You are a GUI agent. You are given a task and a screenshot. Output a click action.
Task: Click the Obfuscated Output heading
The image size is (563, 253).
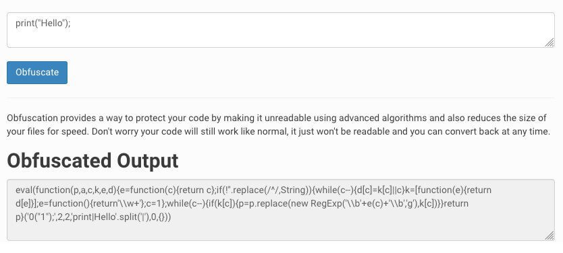(x=92, y=160)
